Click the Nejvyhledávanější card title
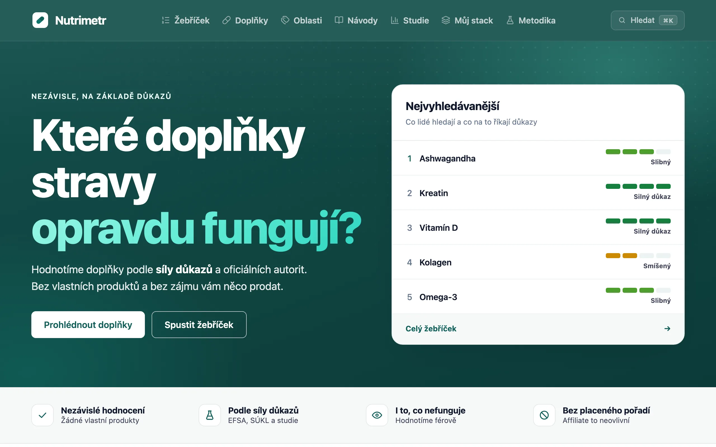 [x=452, y=106]
